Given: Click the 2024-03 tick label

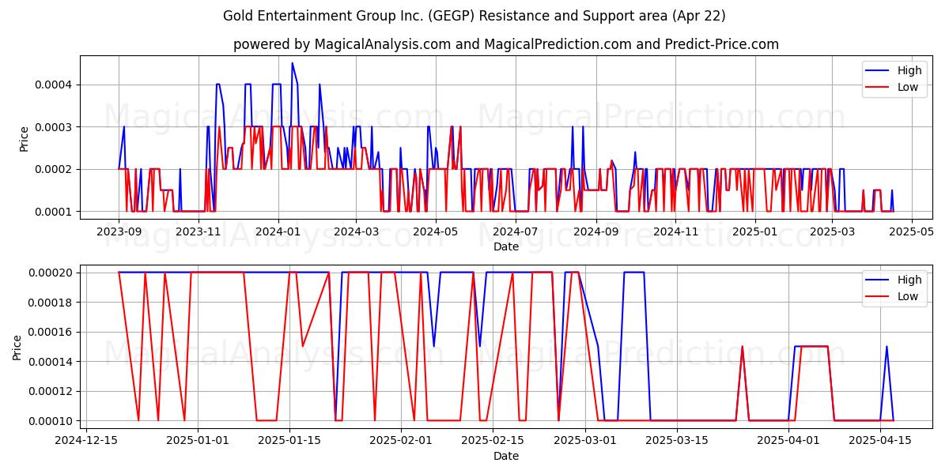Looking at the screenshot, I should (x=356, y=231).
